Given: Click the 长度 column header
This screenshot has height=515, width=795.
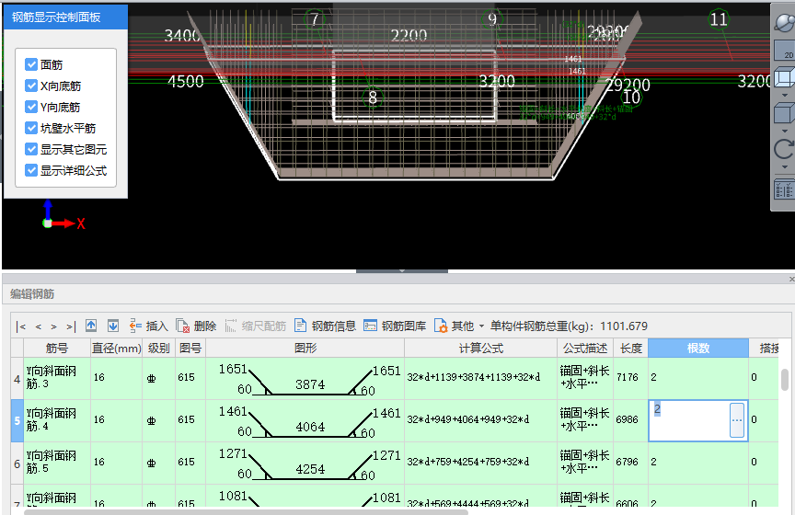Looking at the screenshot, I should coord(630,349).
